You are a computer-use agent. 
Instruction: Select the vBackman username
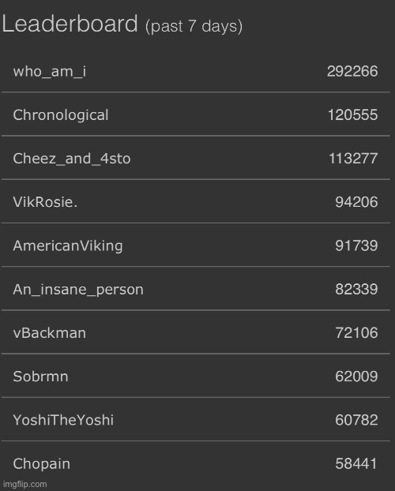click(50, 333)
